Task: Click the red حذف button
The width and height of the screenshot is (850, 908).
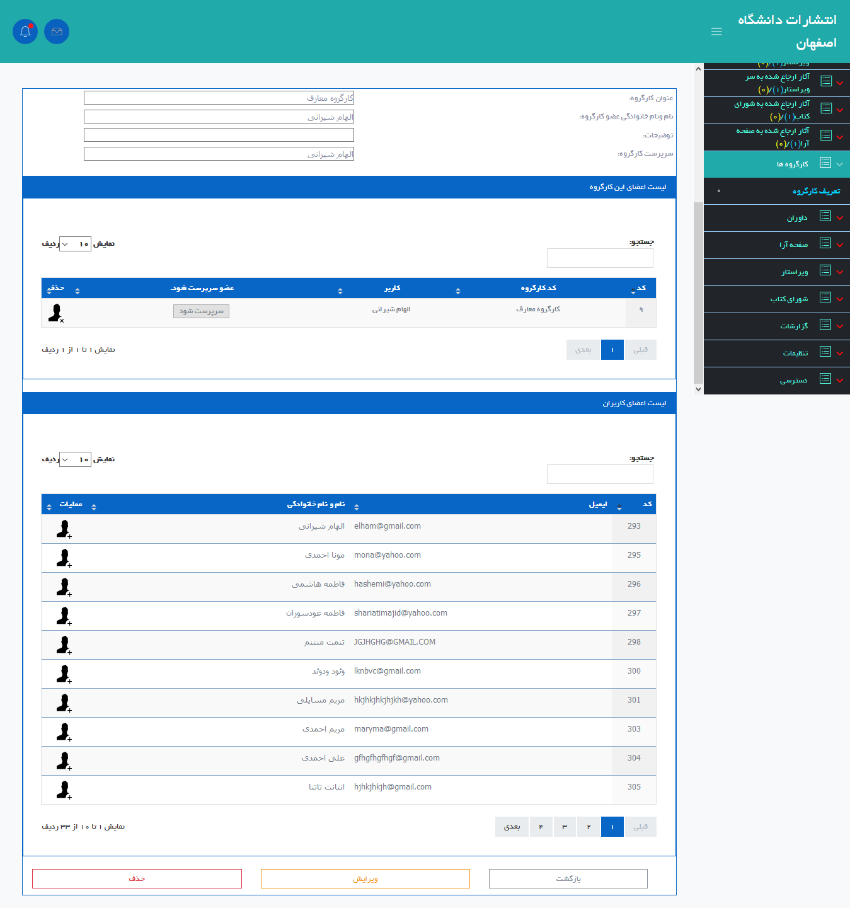Action: [x=137, y=878]
